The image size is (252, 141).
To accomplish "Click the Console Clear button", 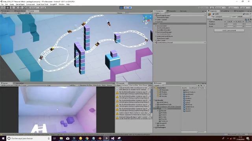I will pos(118,85).
